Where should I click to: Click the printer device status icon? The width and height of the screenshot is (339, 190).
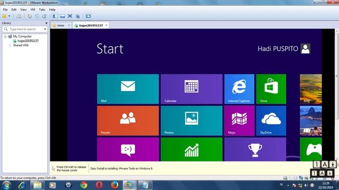click(306, 178)
